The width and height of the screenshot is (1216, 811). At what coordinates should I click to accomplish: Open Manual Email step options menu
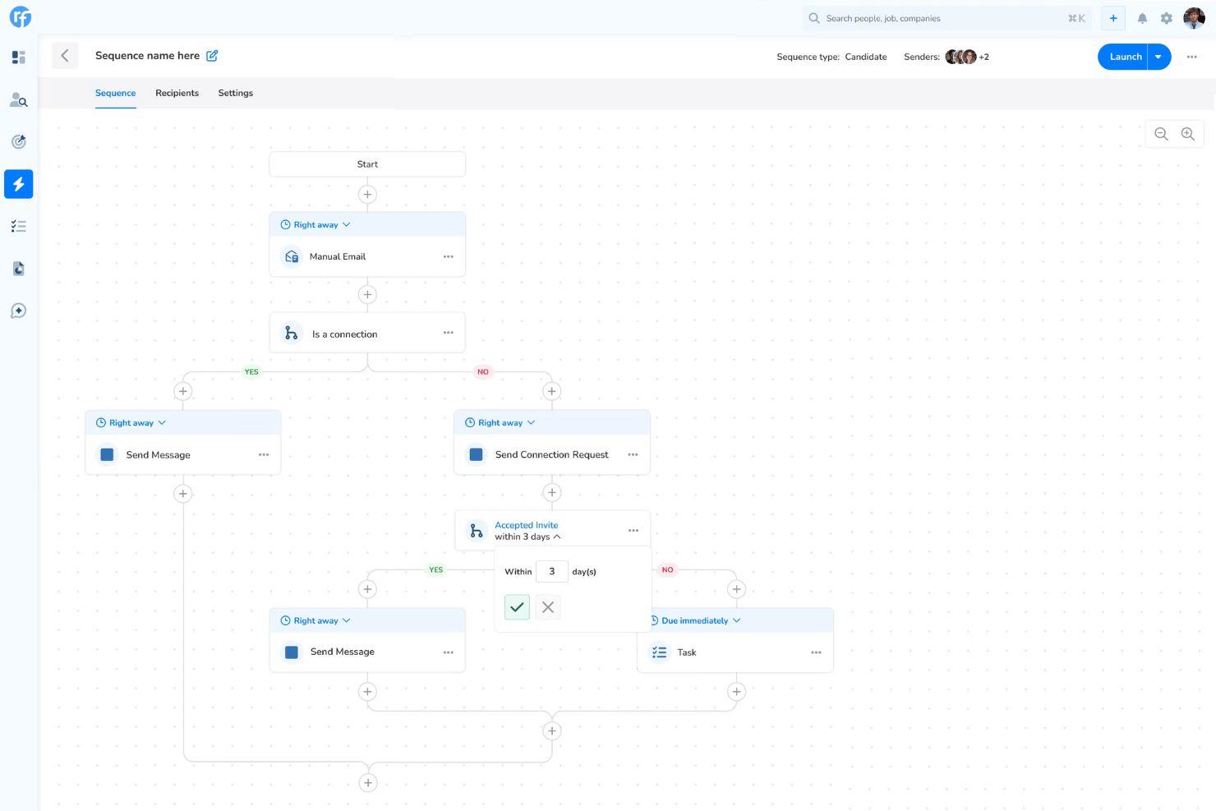pos(449,256)
